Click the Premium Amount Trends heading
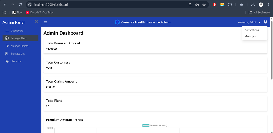Viewport: 273px width, 133px height. pos(65,120)
